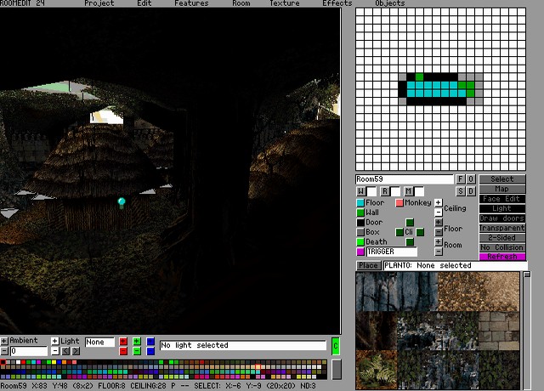544x391 pixels.
Task: Select the green Wall type square
Action: tap(360, 212)
